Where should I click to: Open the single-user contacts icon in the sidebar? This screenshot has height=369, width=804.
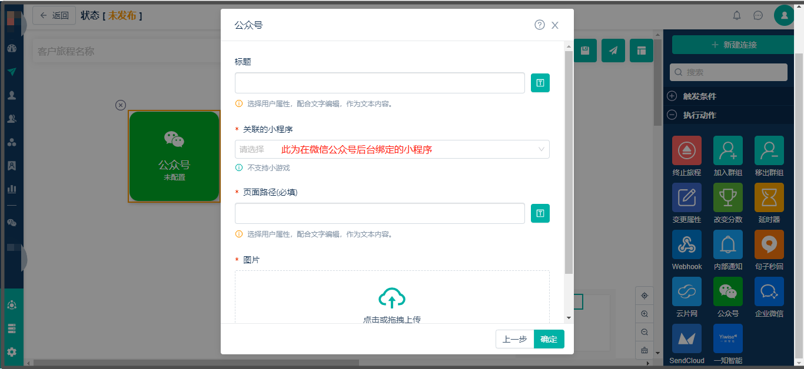click(x=12, y=95)
